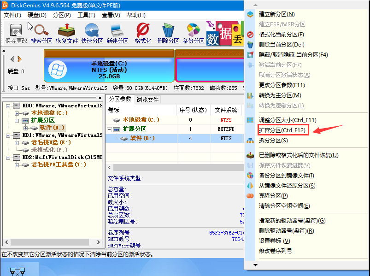The height and width of the screenshot is (276, 370).
Task: Close the disk map panel
Action: (4, 51)
